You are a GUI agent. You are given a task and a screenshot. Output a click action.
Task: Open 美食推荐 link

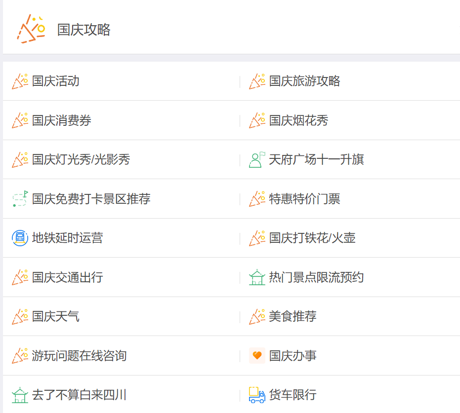click(293, 317)
